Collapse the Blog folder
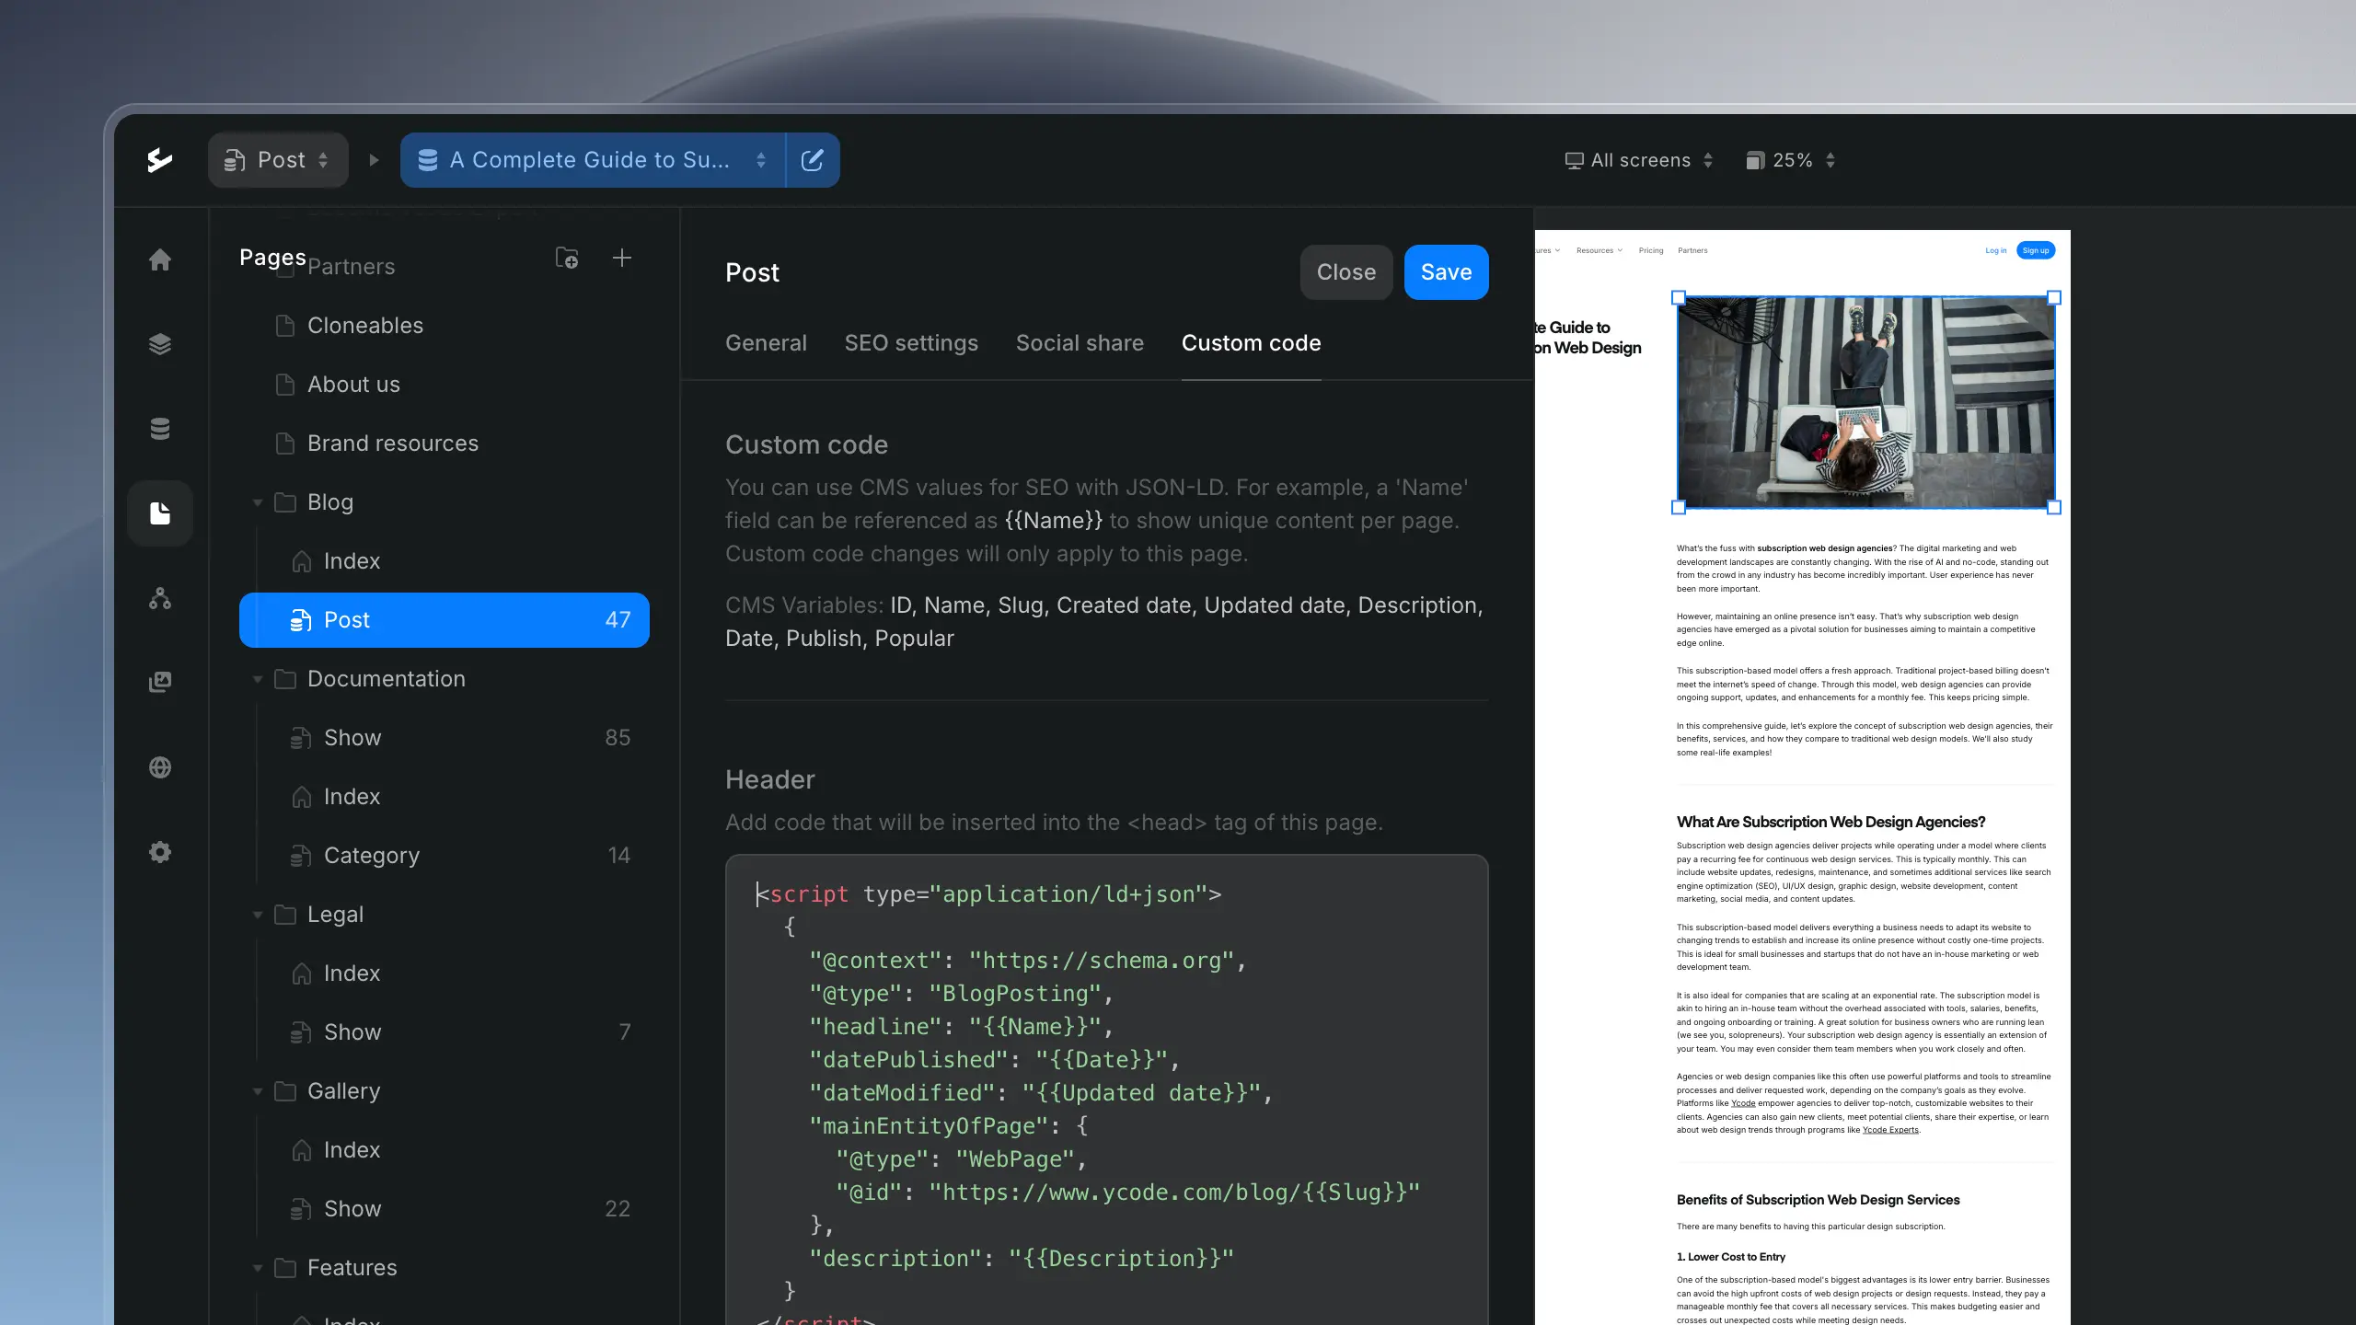The image size is (2356, 1325). (258, 502)
